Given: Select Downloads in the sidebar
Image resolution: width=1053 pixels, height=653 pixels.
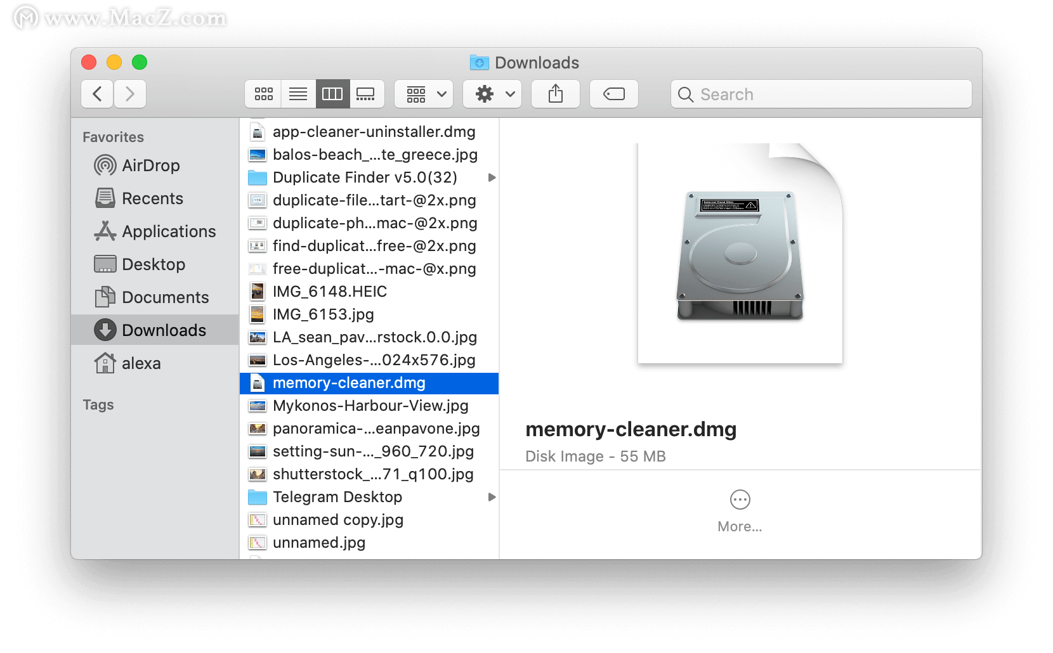Looking at the screenshot, I should [x=155, y=330].
